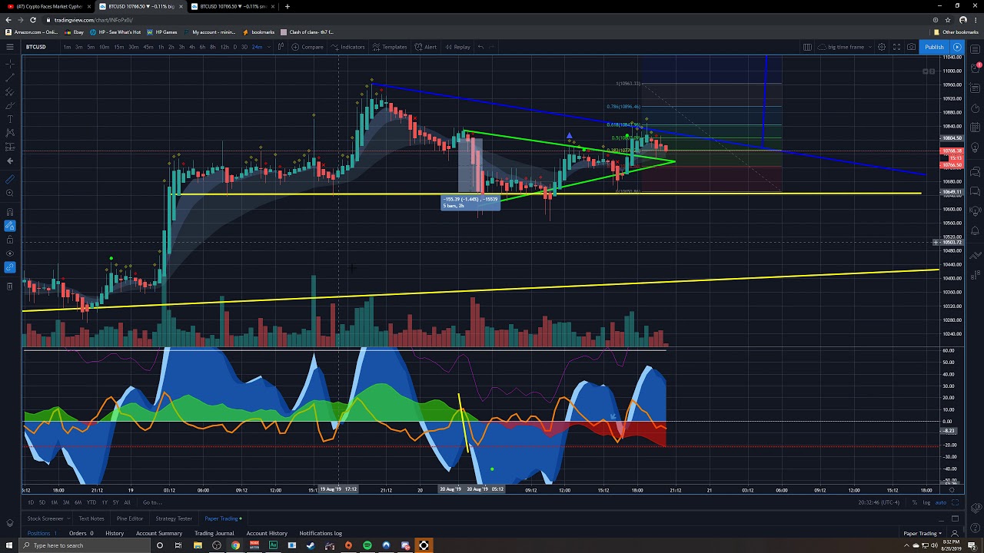The width and height of the screenshot is (984, 553).
Task: Open Spotify from the taskbar
Action: [x=367, y=545]
